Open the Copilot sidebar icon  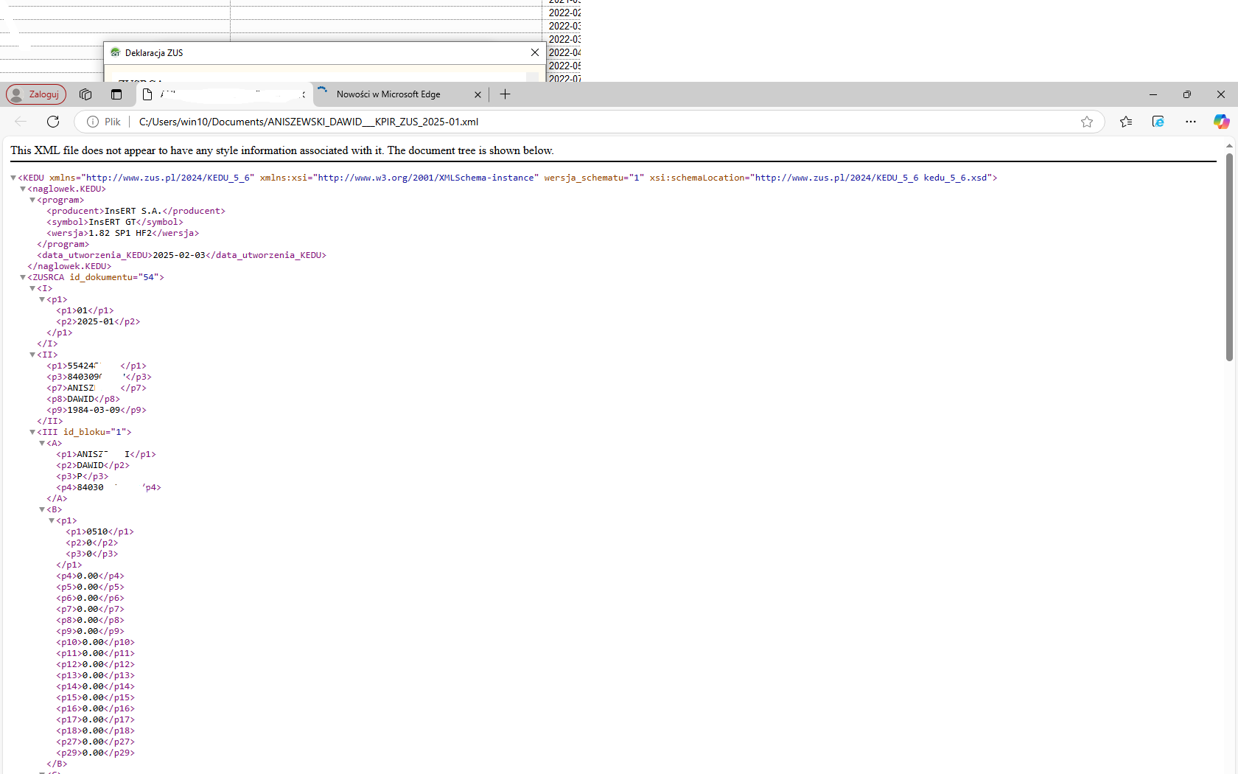(1221, 122)
